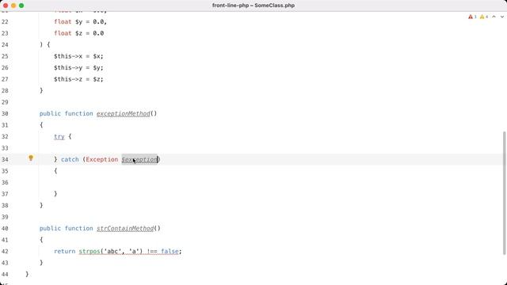Click the opening brace on line 35
The image size is (507, 285).
click(x=55, y=171)
